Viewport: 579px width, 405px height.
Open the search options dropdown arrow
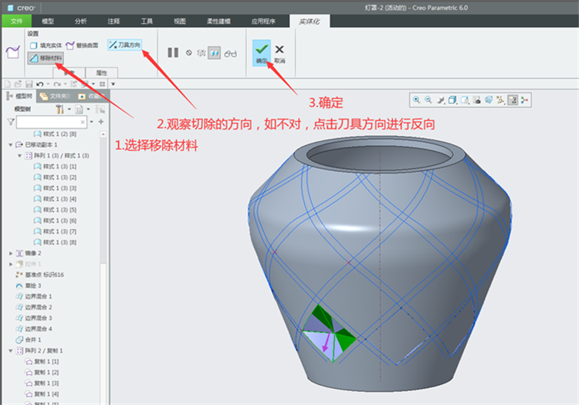point(92,122)
